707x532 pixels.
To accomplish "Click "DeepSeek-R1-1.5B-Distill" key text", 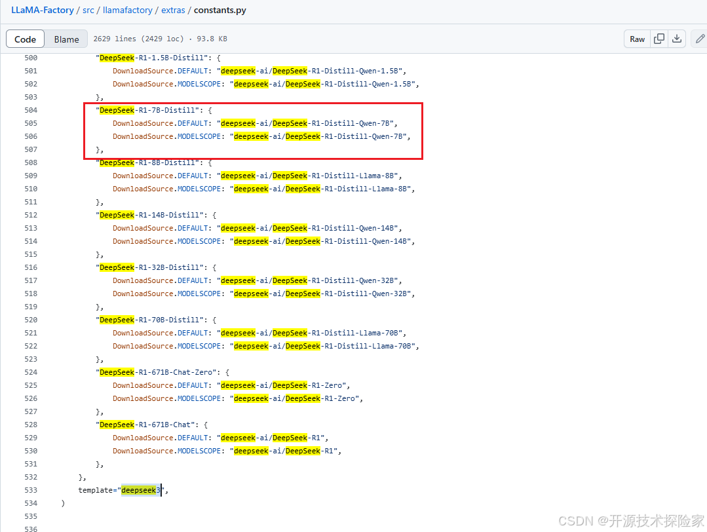I will point(152,58).
